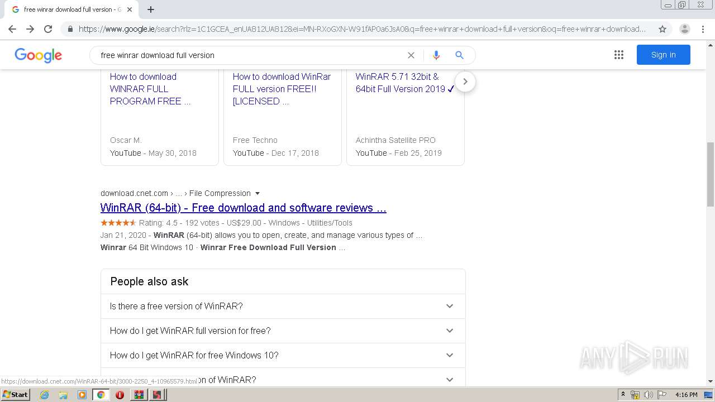Show next videos in carousel
The height and width of the screenshot is (402, 715).
(465, 82)
